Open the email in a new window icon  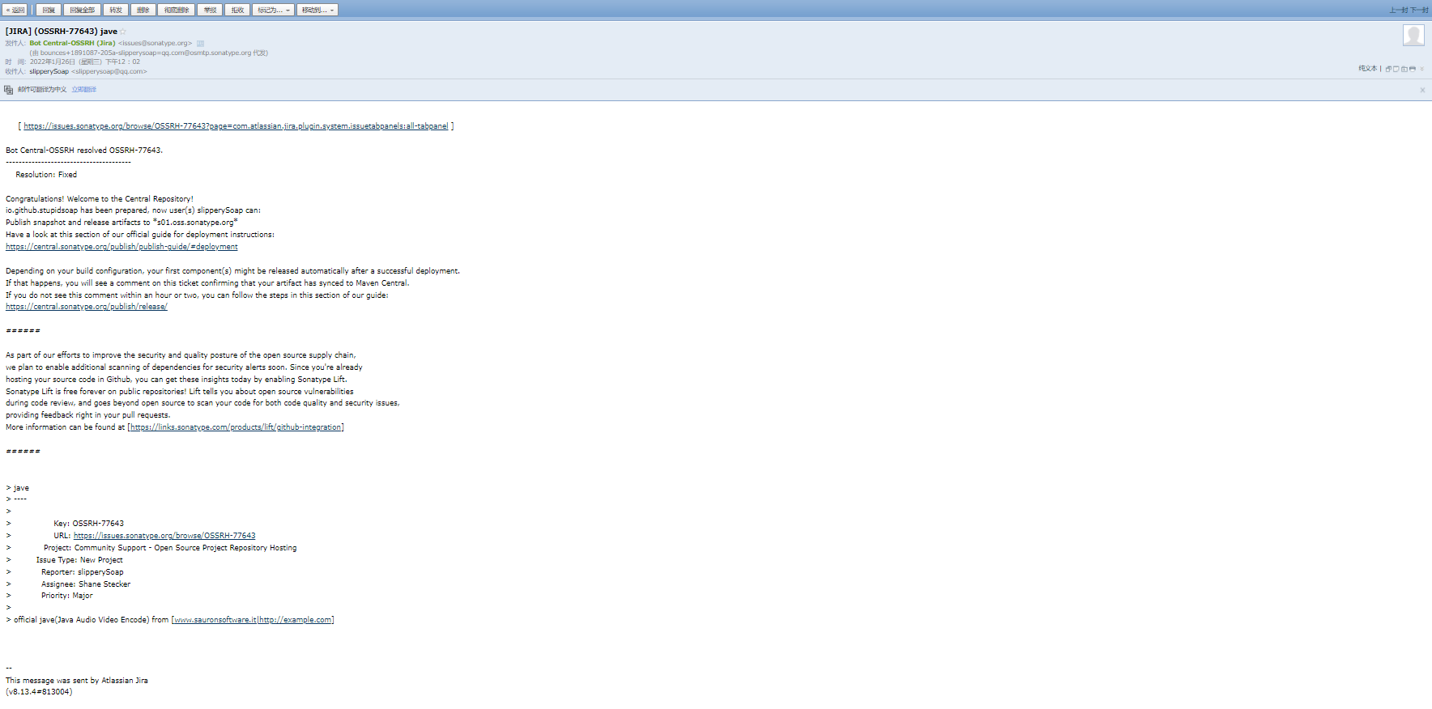click(1388, 69)
